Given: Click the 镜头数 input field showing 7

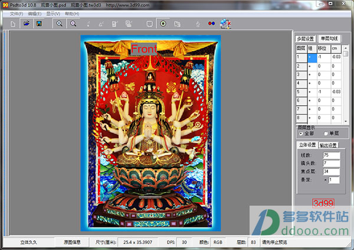Looking at the screenshot, I should [332, 163].
